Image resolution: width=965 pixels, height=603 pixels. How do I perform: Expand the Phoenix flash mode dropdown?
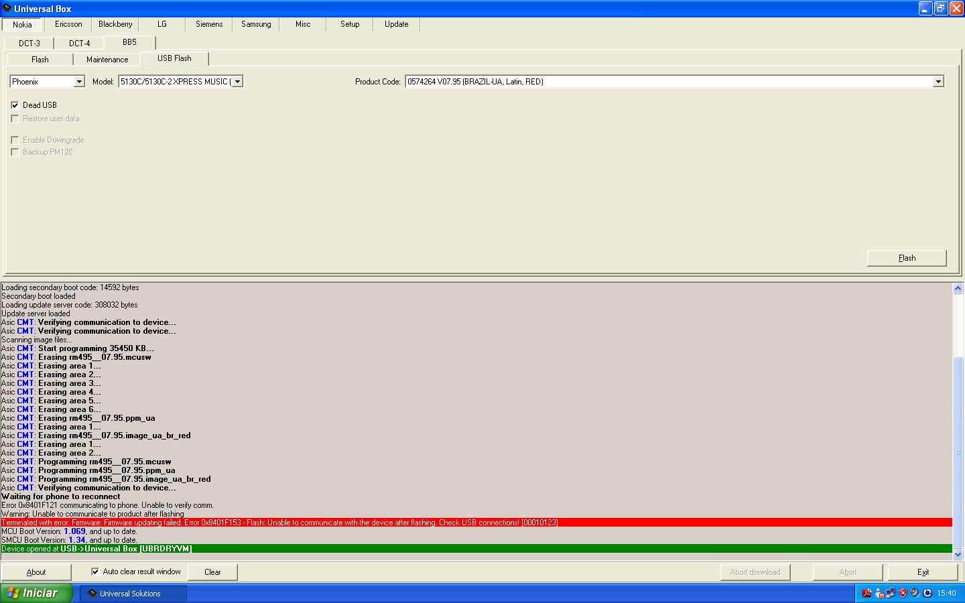79,82
